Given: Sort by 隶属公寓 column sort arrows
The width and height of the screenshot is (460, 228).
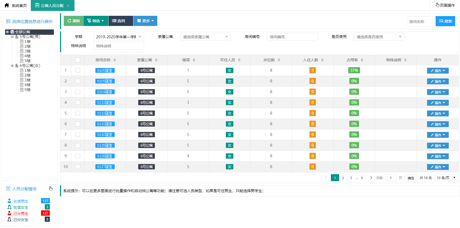Looking at the screenshot, I should click(156, 60).
